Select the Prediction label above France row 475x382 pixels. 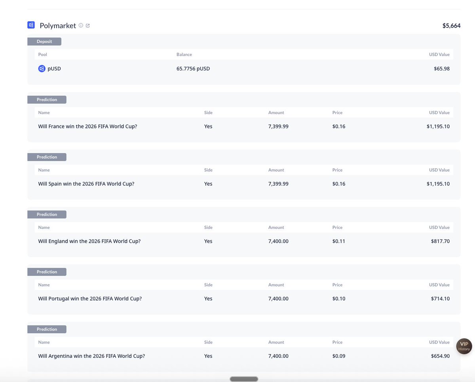(47, 100)
